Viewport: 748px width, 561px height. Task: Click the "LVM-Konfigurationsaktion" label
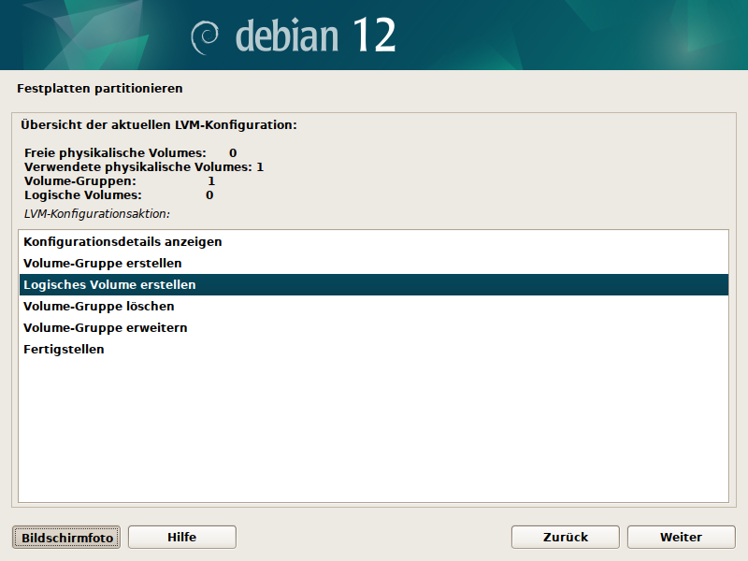(x=96, y=213)
